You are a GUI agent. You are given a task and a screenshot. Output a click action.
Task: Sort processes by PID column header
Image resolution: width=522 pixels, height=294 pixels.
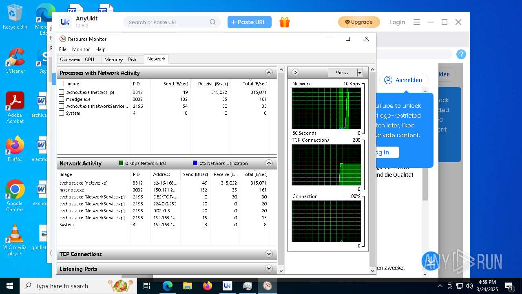[x=140, y=84]
